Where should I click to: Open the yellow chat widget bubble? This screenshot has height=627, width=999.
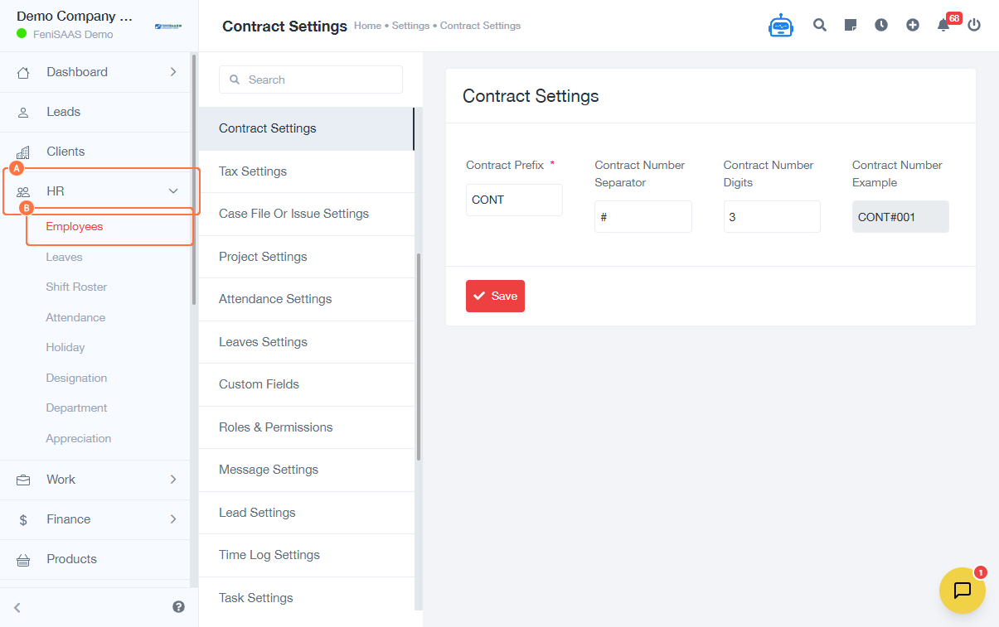point(962,590)
